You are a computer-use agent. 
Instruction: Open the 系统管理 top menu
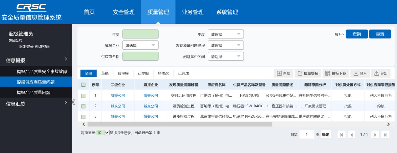point(227,12)
